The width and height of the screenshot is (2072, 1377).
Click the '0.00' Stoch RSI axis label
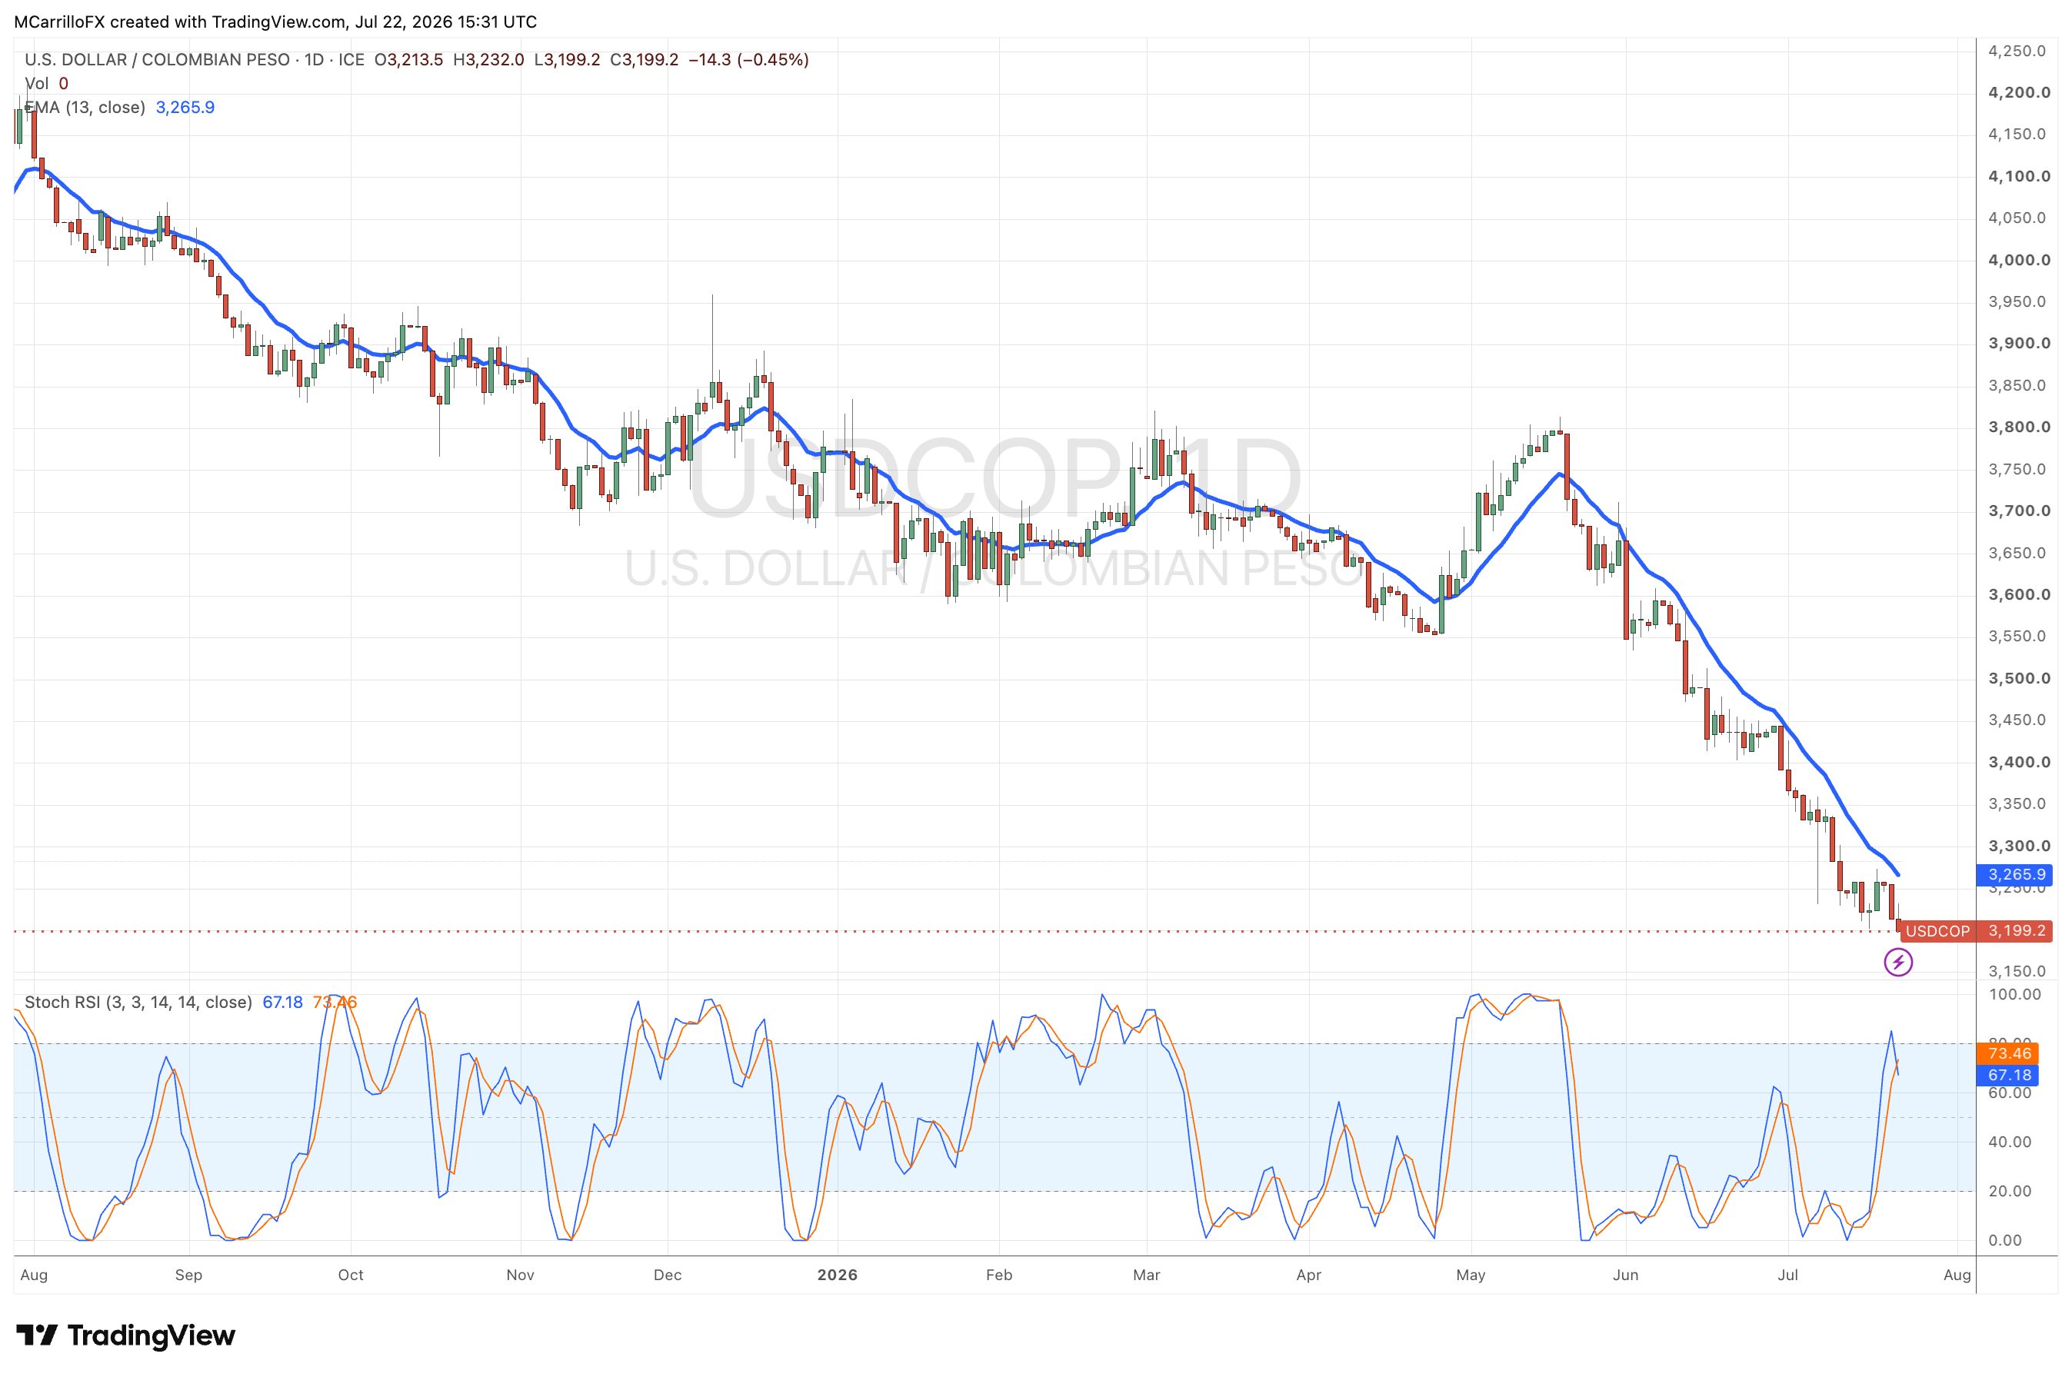tap(2005, 1240)
